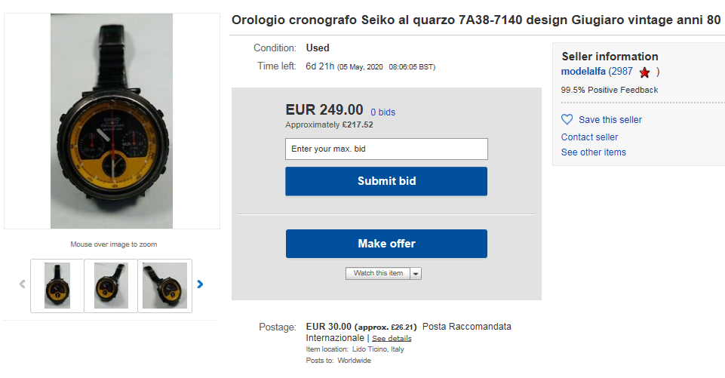The height and width of the screenshot is (378, 725).
Task: Select the second watch thumbnail
Action: (111, 285)
